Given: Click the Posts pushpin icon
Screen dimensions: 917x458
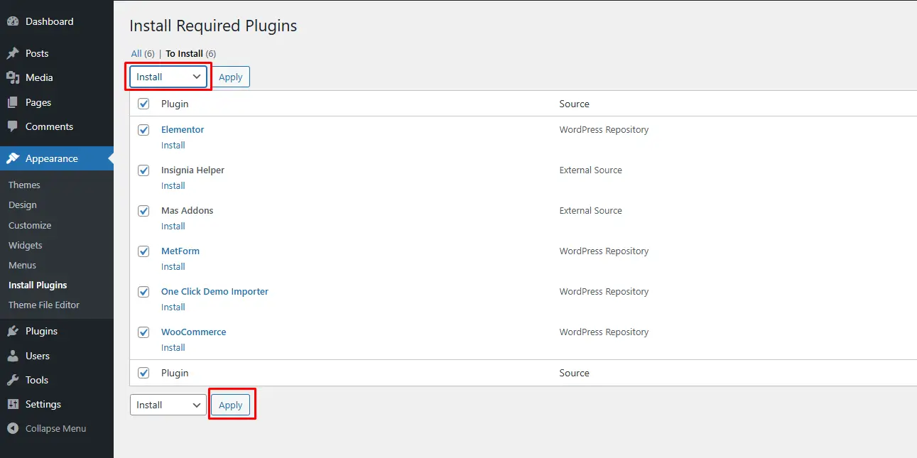Looking at the screenshot, I should [x=13, y=53].
